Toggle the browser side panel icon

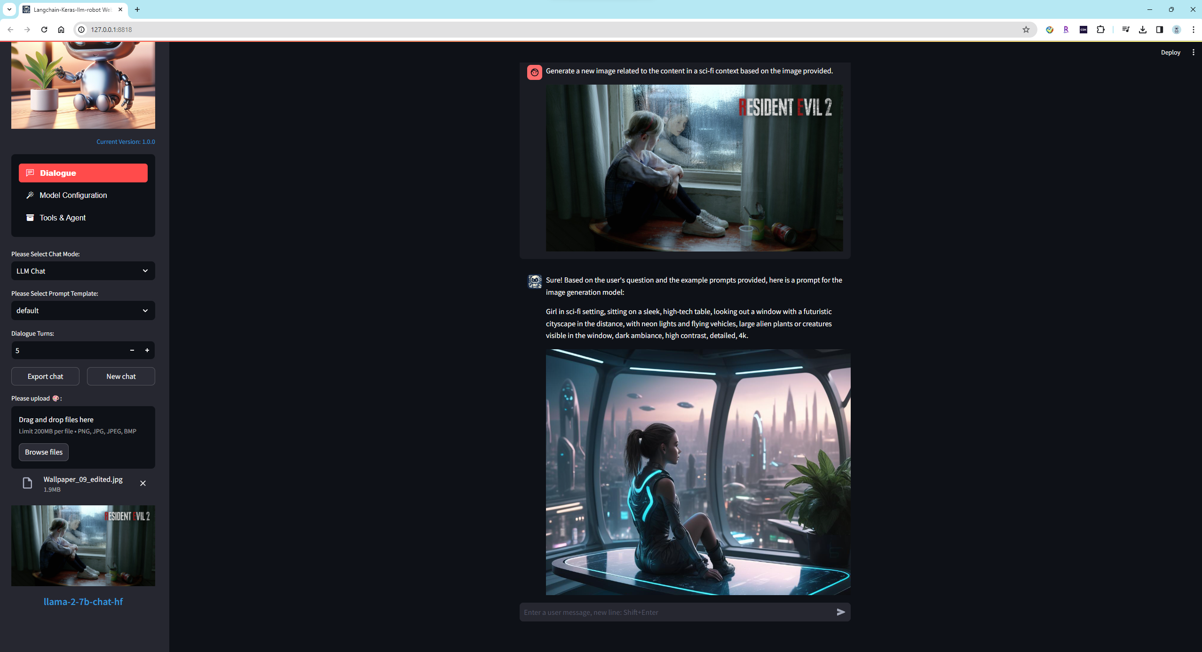pyautogui.click(x=1159, y=30)
